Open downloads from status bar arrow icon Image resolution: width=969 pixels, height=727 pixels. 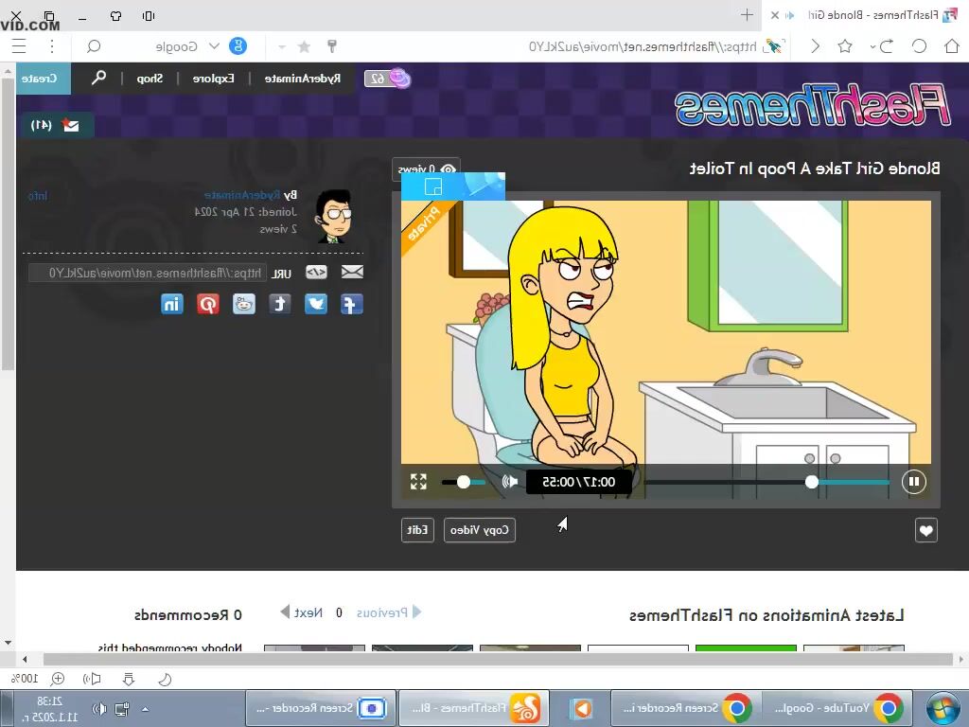pos(129,680)
